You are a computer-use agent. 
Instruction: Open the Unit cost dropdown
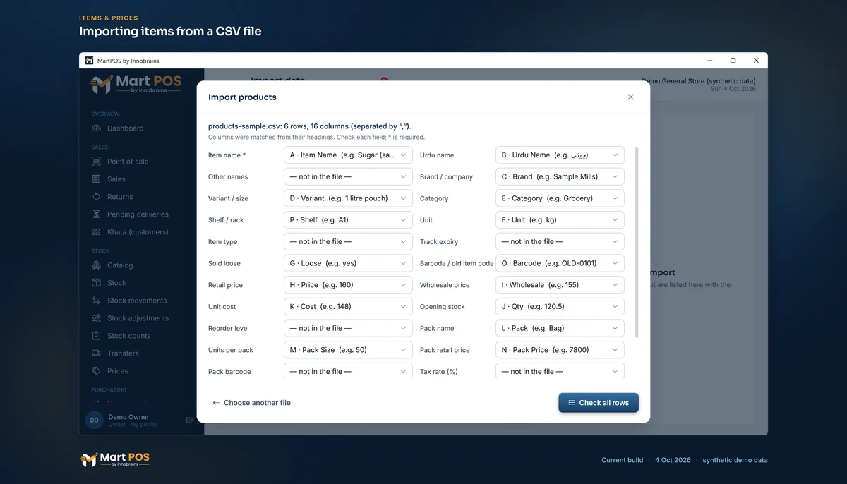348,307
